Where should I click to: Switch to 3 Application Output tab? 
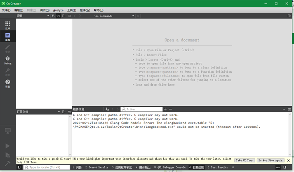122,167
